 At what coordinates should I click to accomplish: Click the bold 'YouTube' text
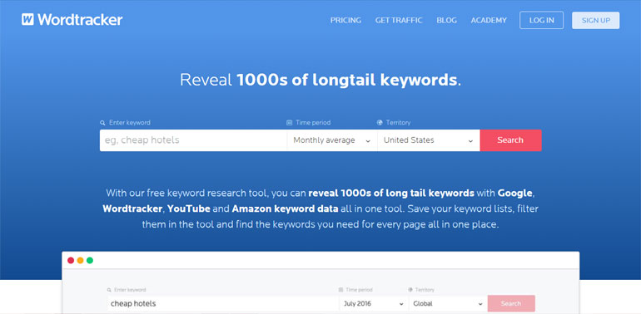[x=189, y=209]
